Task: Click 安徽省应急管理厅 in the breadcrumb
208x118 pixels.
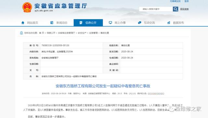Action: click(66, 33)
